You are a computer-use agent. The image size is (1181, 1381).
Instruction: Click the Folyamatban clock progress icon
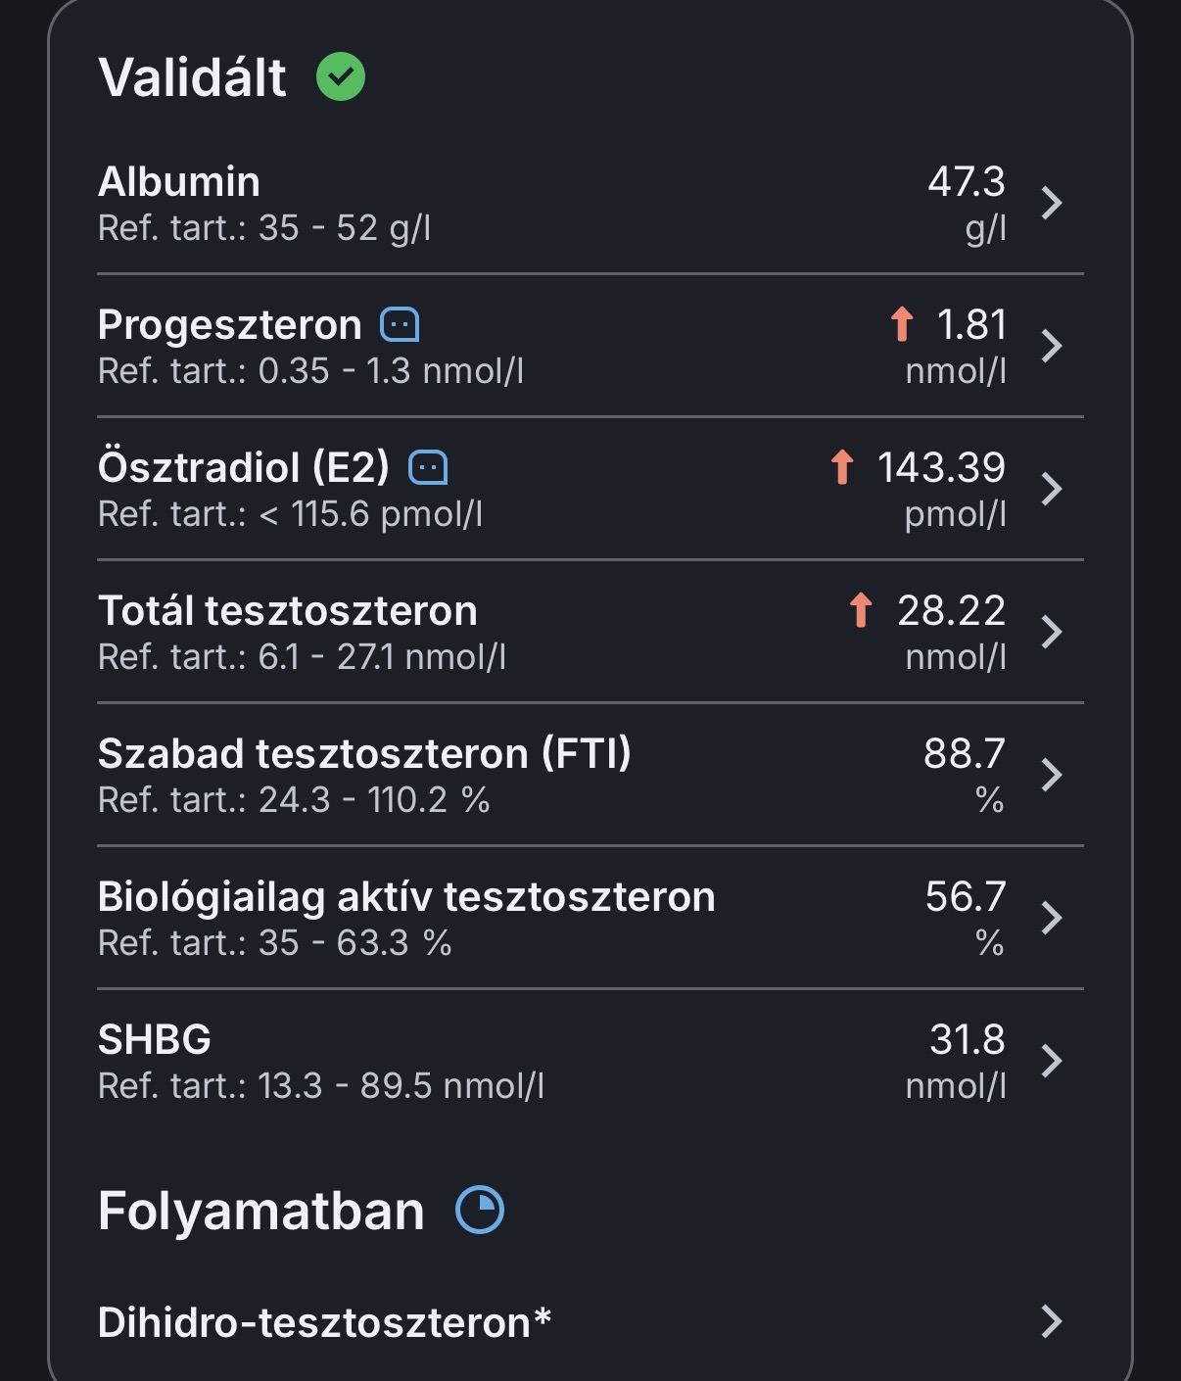[x=480, y=1210]
